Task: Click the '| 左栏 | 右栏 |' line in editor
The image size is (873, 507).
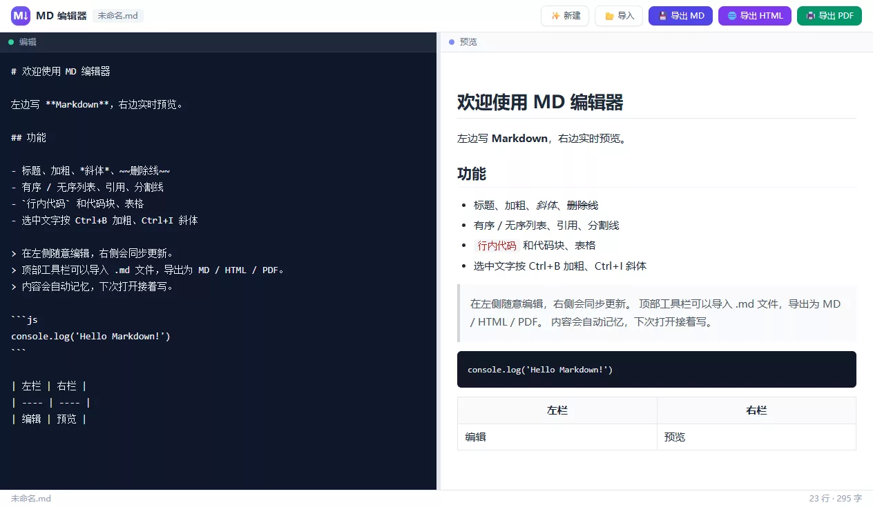Action: point(49,386)
